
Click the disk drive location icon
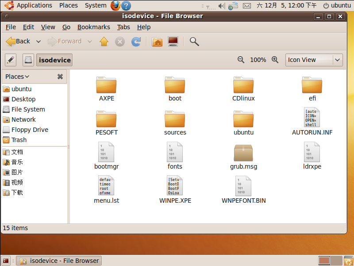(x=28, y=60)
